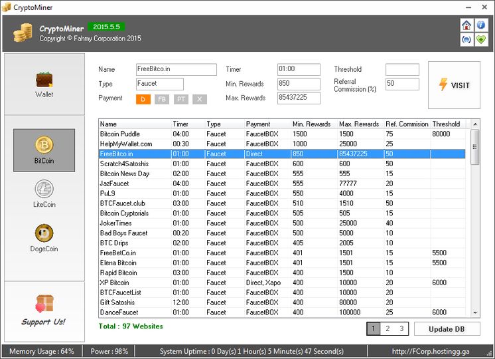This screenshot has width=495, height=359.
Task: Select the Rapid Bitcoin row
Action: coord(282,273)
